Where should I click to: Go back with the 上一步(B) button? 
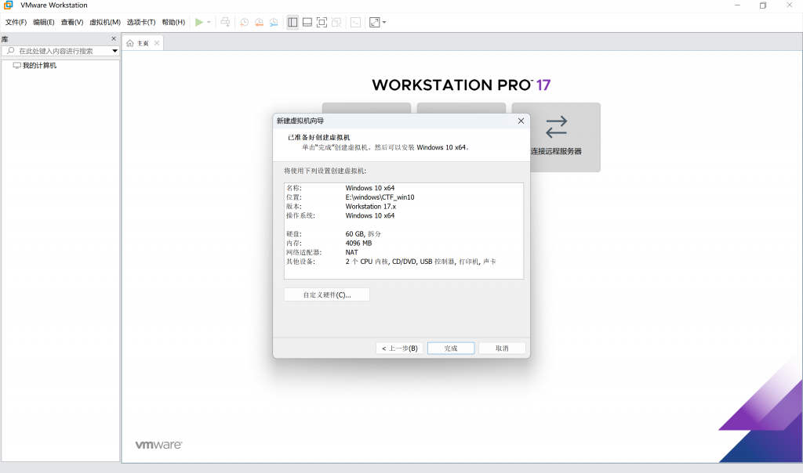(x=399, y=348)
